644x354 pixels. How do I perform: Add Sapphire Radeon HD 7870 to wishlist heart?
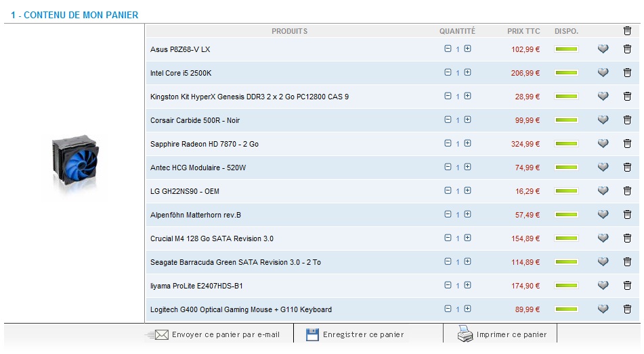[603, 144]
